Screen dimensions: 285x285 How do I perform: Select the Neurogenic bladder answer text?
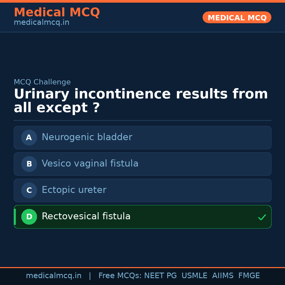pos(87,137)
